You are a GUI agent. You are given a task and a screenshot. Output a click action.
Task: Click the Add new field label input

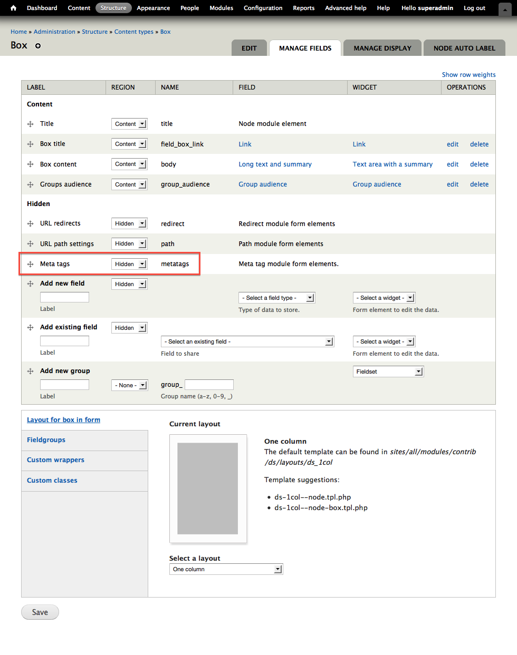click(64, 297)
